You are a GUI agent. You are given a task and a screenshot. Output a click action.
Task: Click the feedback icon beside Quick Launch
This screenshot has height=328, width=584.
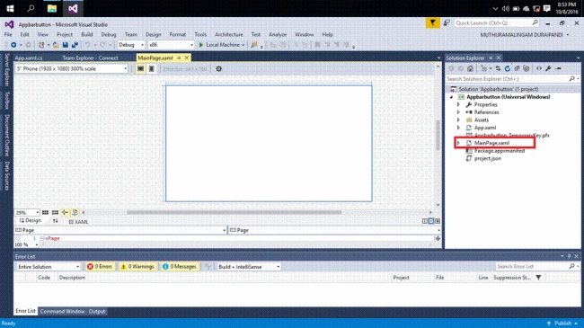(x=447, y=23)
